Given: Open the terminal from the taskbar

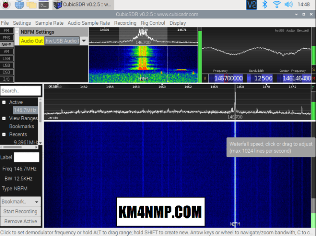Looking at the screenshot, I should point(43,5).
